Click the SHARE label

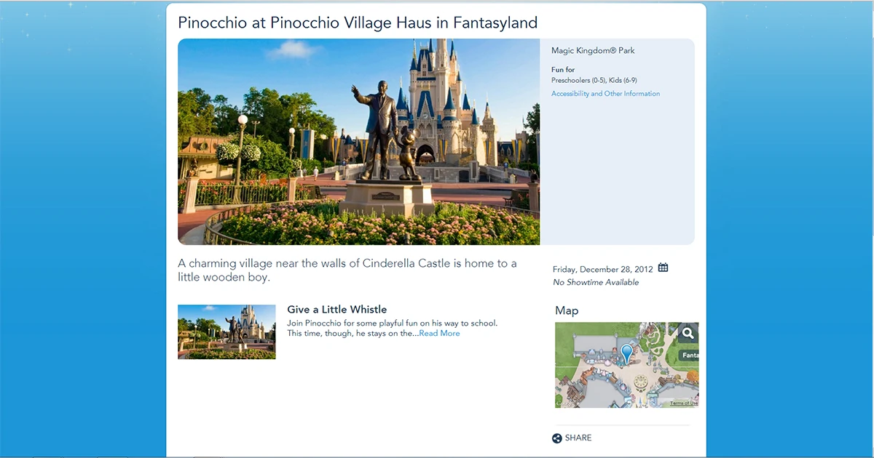point(578,438)
